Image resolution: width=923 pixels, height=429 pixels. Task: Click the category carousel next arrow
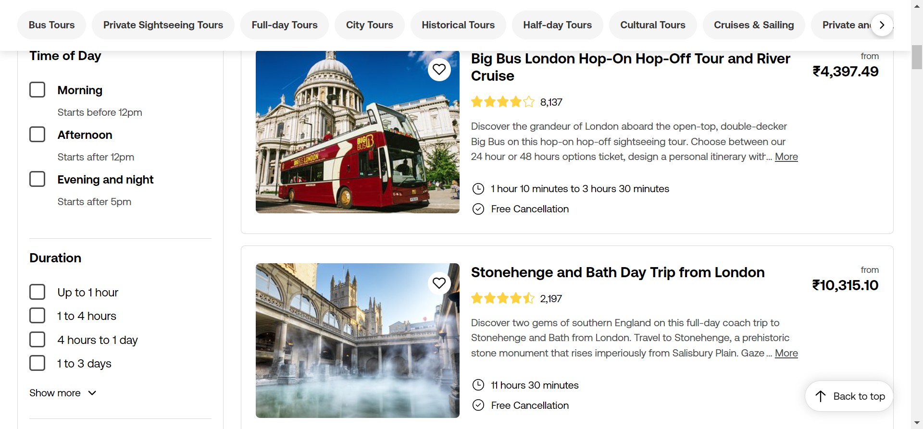point(882,25)
